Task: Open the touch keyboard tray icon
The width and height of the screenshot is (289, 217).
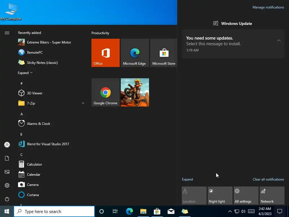Action: [x=251, y=211]
